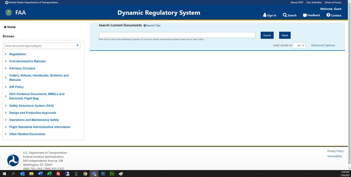Open Excel from the taskbar
Viewport: 351px width, 177px height.
coord(49,174)
